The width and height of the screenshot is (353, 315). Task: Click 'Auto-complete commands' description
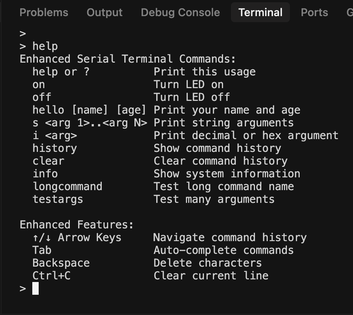pos(224,250)
